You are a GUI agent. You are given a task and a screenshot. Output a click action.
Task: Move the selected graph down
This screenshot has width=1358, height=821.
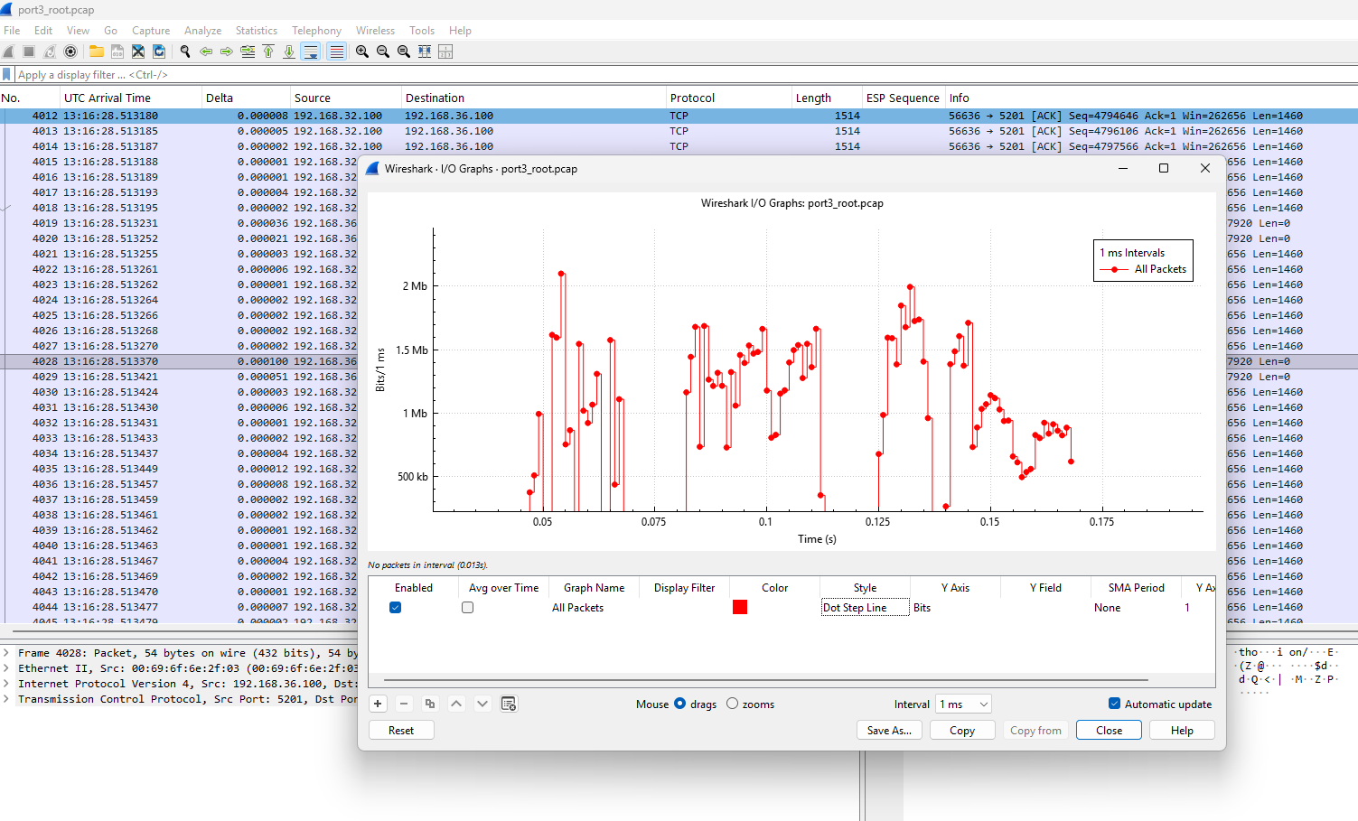pyautogui.click(x=482, y=704)
